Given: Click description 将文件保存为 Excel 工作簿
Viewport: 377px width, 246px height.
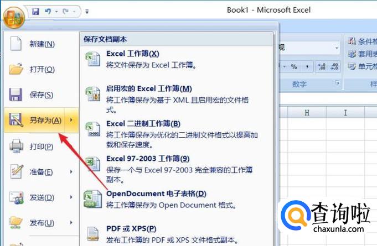Looking at the screenshot, I should click(152, 65).
